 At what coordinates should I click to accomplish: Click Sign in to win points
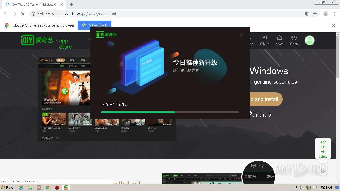323,149
